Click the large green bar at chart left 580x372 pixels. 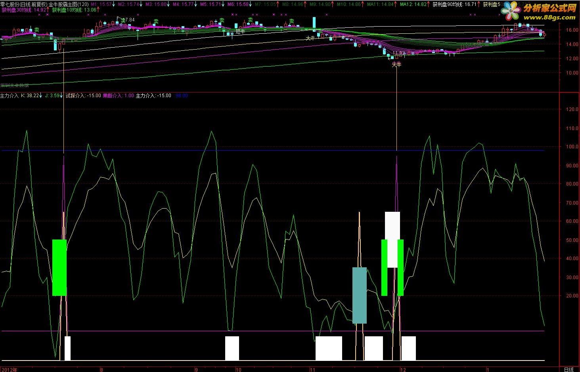point(59,267)
